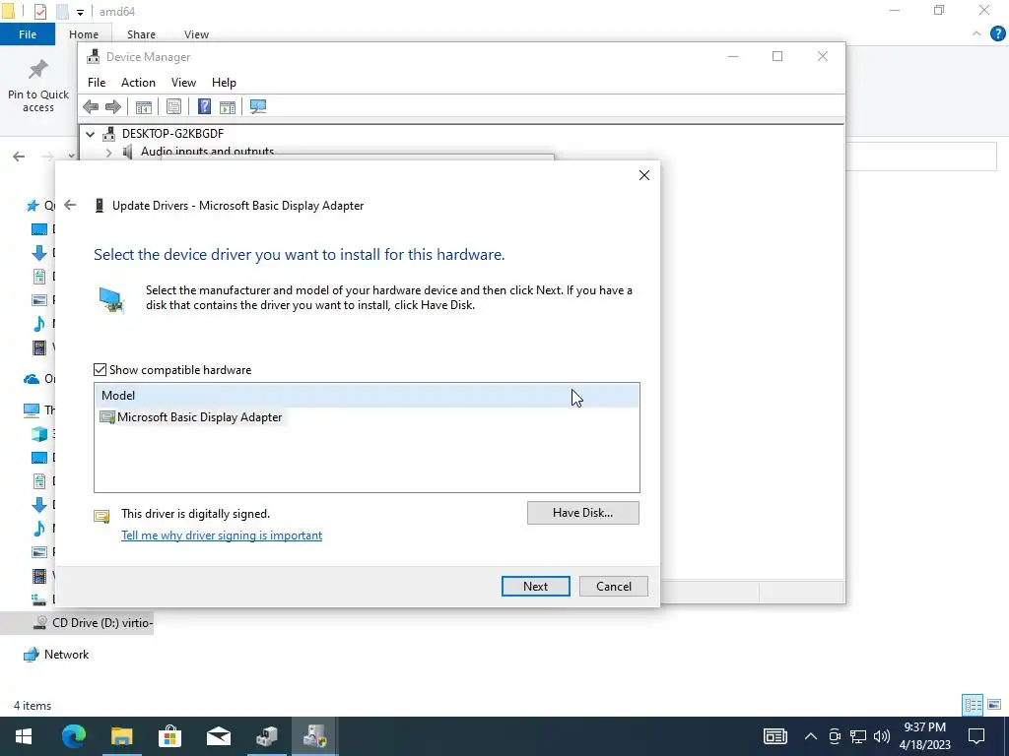Select DESKTOP-G2KBGDF computer node
This screenshot has height=756, width=1009.
click(172, 134)
